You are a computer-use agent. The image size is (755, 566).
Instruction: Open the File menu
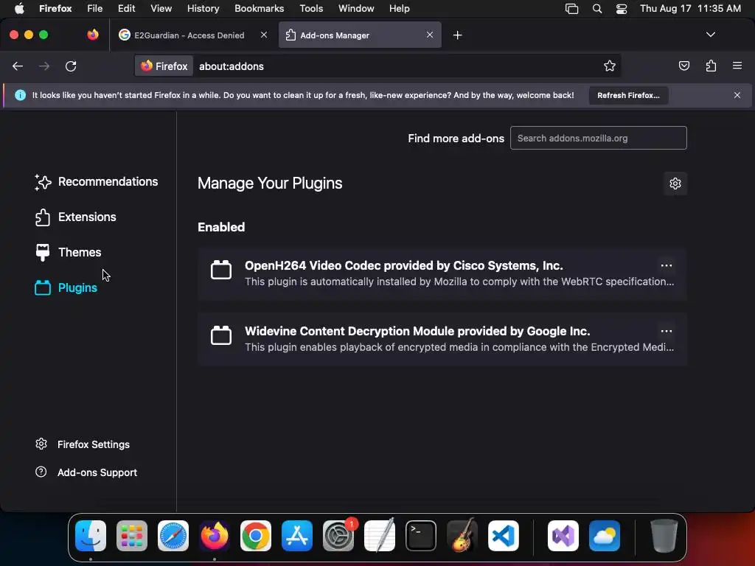click(94, 9)
